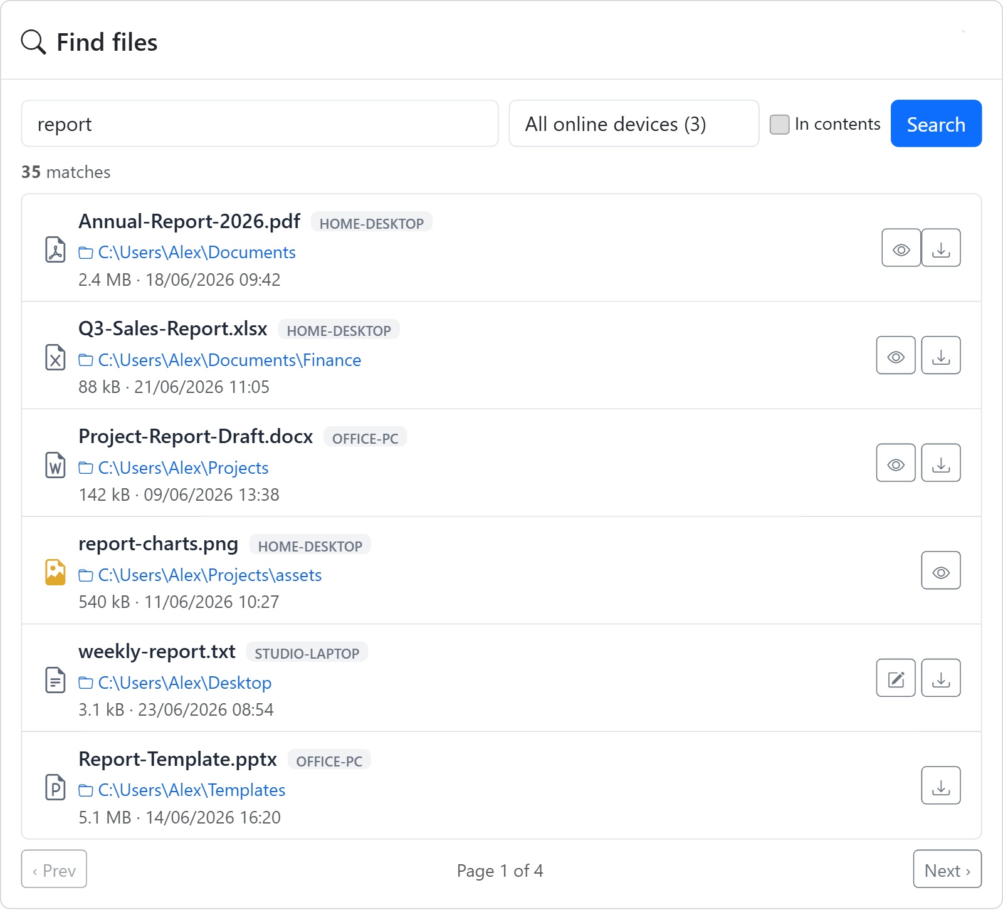
Task: Click the Word file icon for Project-Report-Draft
Action: click(x=55, y=465)
